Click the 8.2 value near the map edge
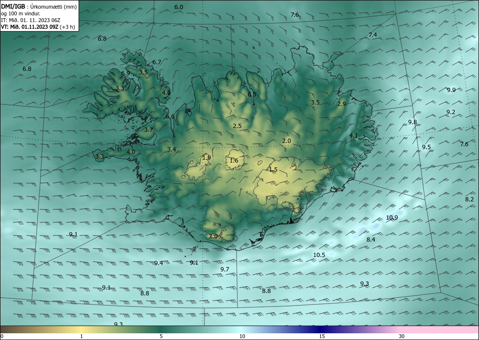 click(469, 199)
